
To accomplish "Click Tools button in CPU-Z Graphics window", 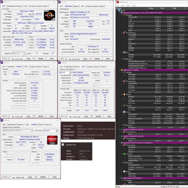I will [30, 177].
